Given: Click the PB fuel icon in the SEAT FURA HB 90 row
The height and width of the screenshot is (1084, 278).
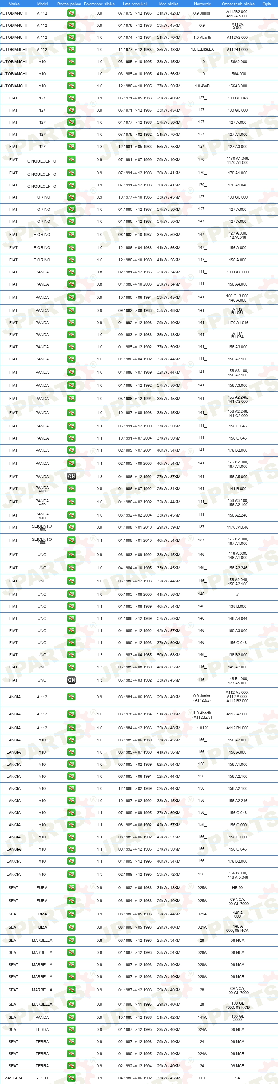Looking at the screenshot, I should [71, 888].
